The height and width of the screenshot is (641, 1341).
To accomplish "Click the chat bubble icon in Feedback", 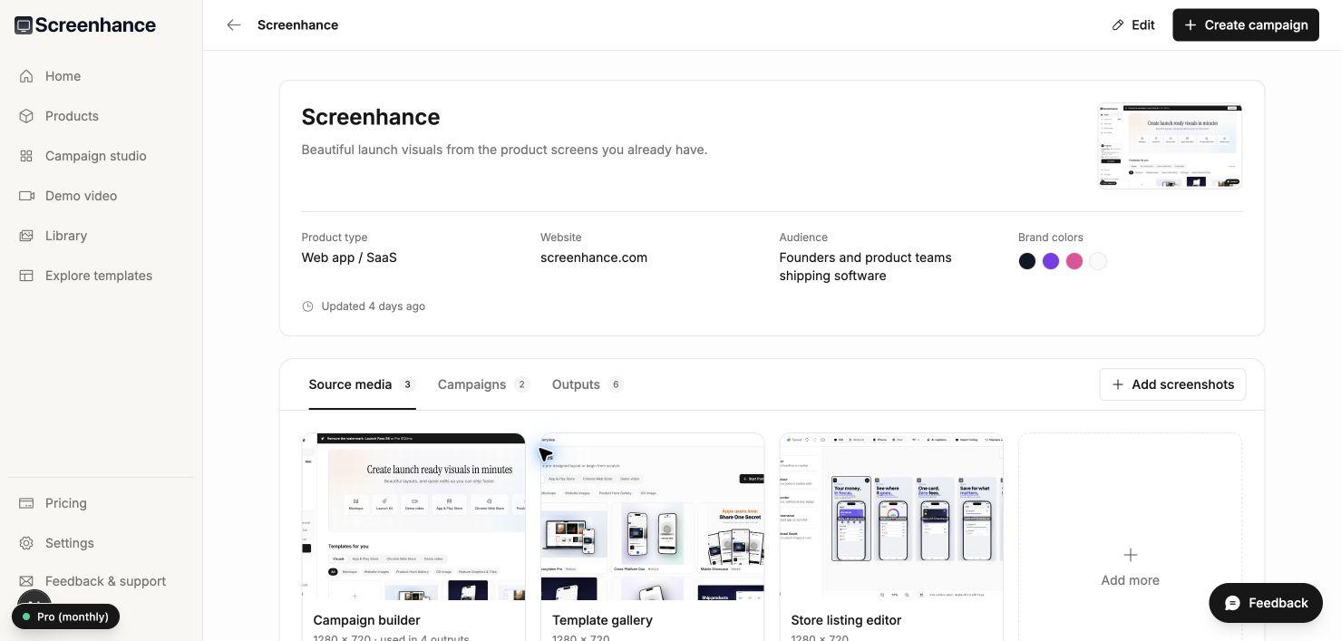I will (x=1232, y=603).
